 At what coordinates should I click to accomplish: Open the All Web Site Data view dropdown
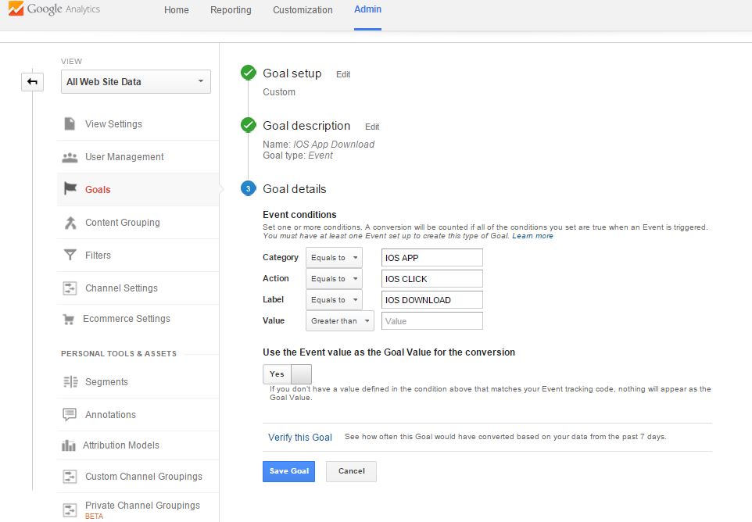136,82
